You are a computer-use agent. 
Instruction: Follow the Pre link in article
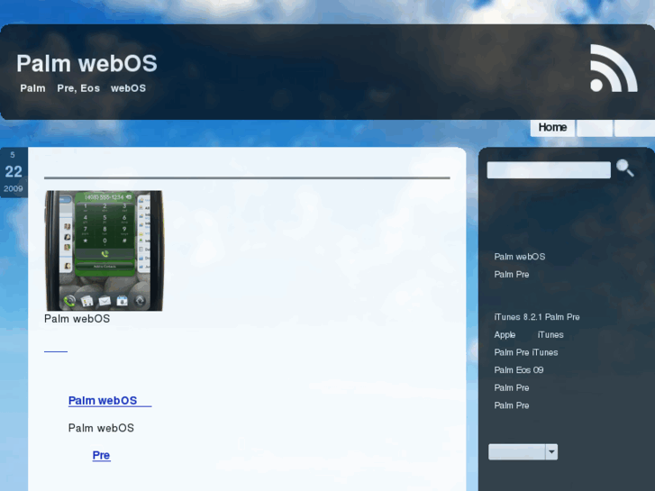(101, 455)
